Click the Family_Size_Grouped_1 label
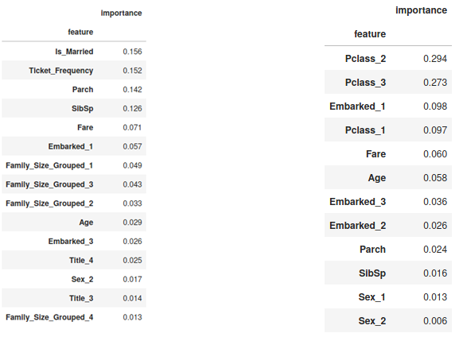The height and width of the screenshot is (337, 459). click(x=49, y=165)
